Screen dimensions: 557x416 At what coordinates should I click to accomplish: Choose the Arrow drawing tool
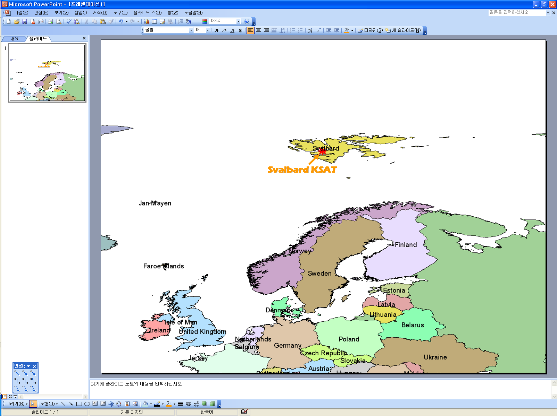coord(71,404)
